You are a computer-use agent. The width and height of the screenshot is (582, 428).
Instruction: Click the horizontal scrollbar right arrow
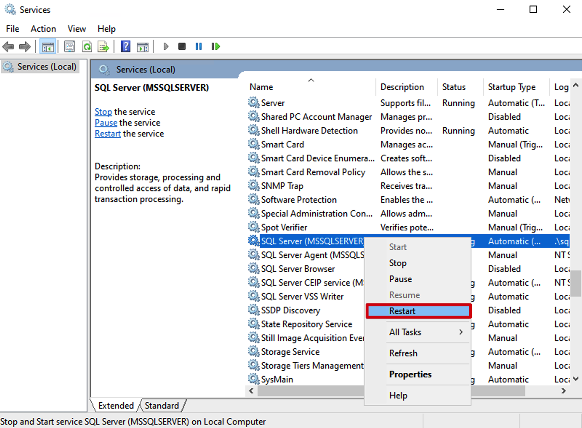coord(563,391)
